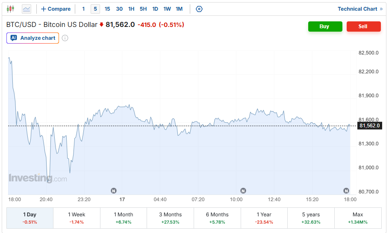Image resolution: width=389 pixels, height=233 pixels.
Task: Click the 15:20 time axis label
Action: [x=312, y=200]
